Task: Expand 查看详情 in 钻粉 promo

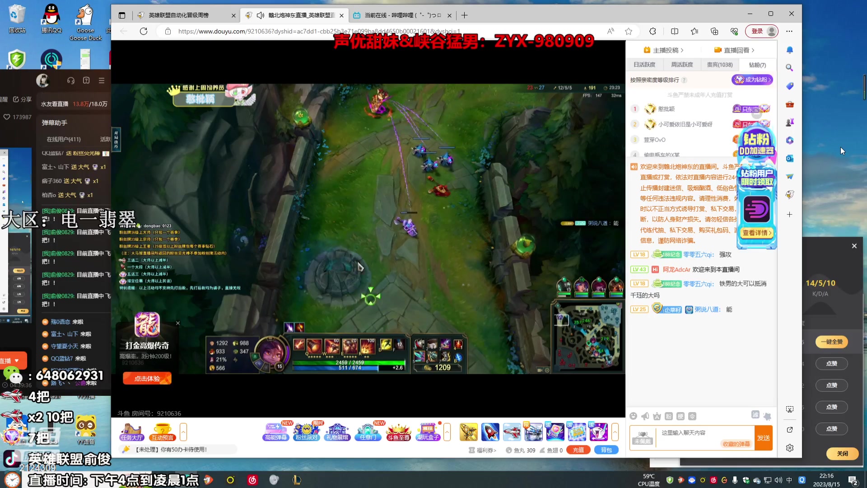Action: 757,233
